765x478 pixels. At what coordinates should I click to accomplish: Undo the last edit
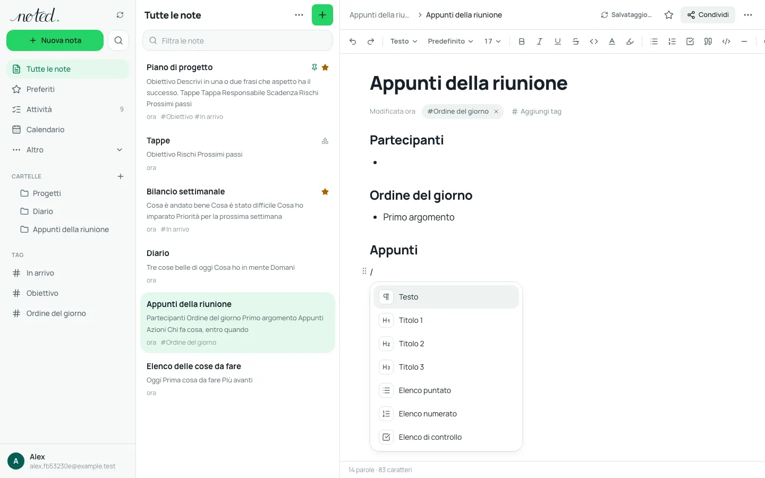point(353,41)
